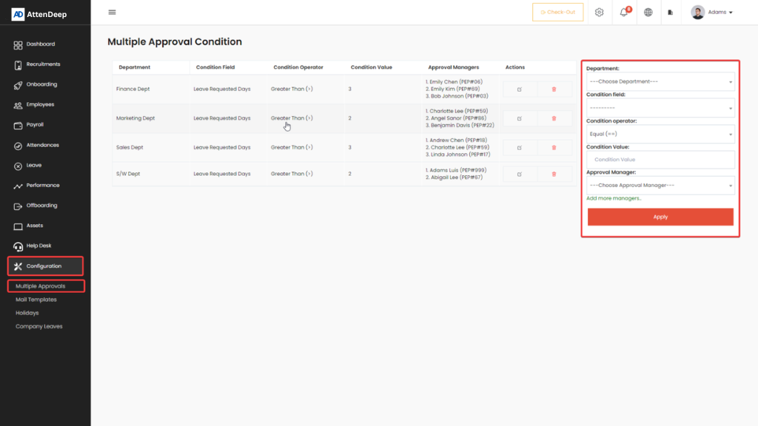The height and width of the screenshot is (426, 758).
Task: Open the Condition operator dropdown
Action: tap(660, 134)
